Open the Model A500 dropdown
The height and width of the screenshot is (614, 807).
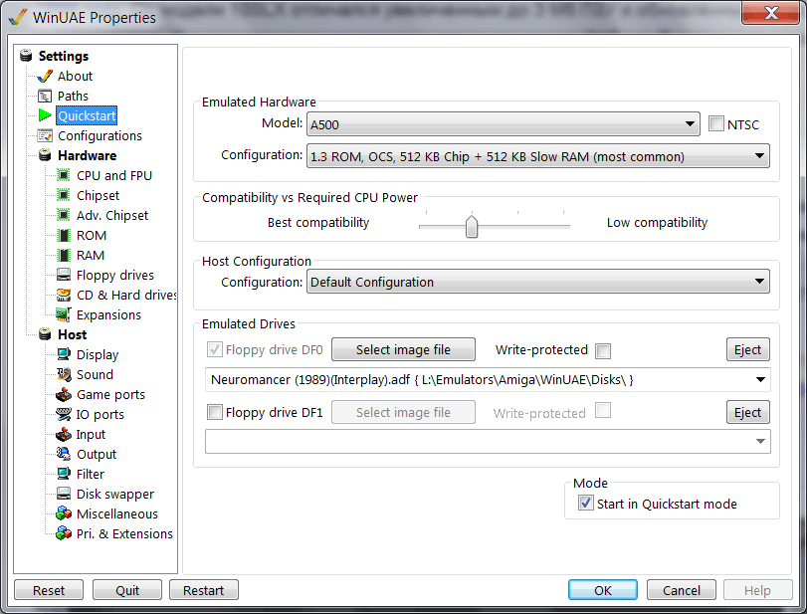coord(503,124)
